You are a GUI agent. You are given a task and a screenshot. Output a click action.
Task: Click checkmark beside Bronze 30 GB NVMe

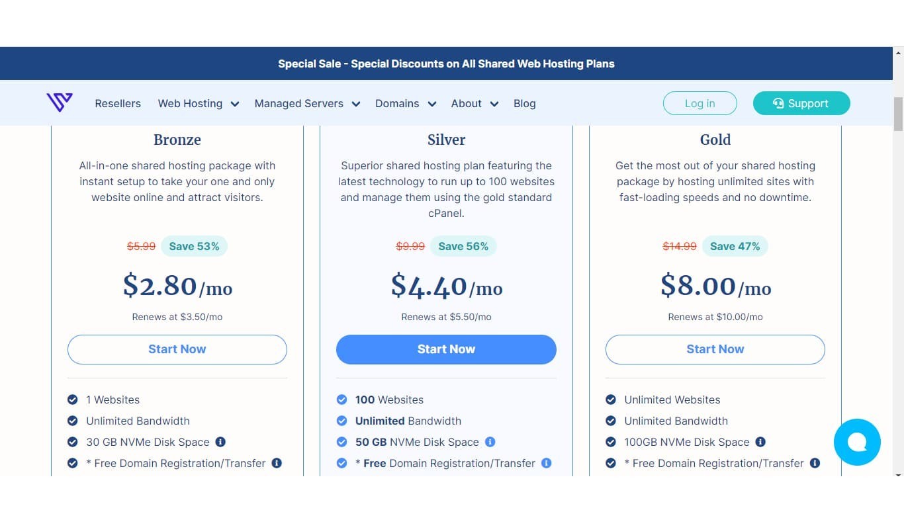click(x=73, y=442)
